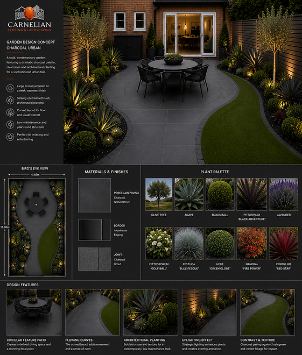Click the 'GARDEN DESIGN CONCEPT' heading
Screen dimensions: 302x355
click(x=31, y=42)
